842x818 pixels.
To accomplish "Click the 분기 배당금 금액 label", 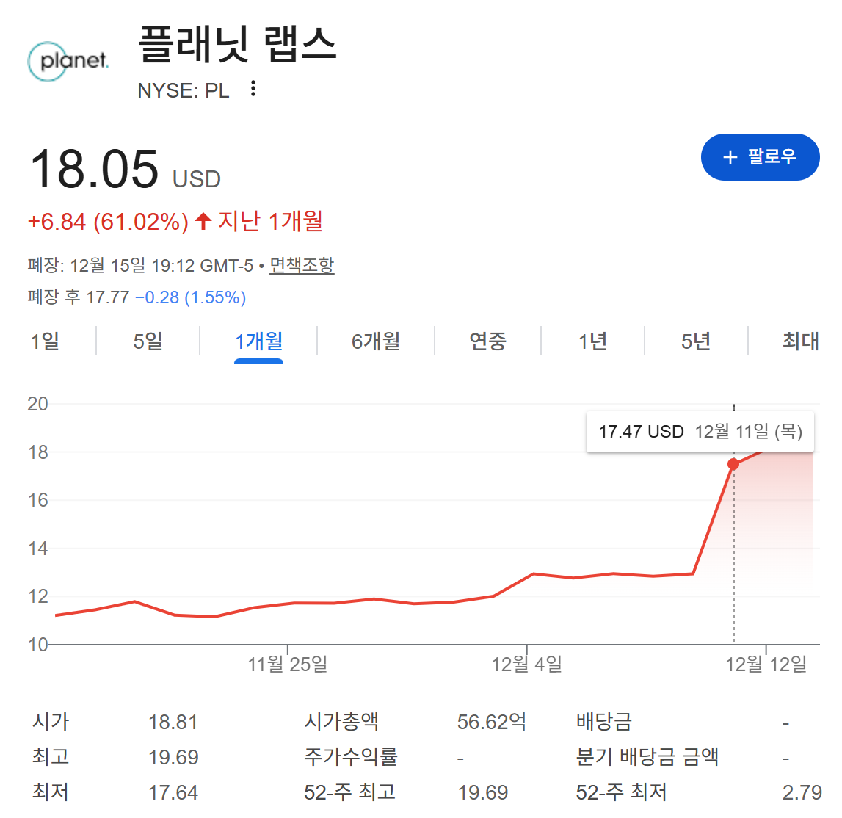I will [x=647, y=757].
